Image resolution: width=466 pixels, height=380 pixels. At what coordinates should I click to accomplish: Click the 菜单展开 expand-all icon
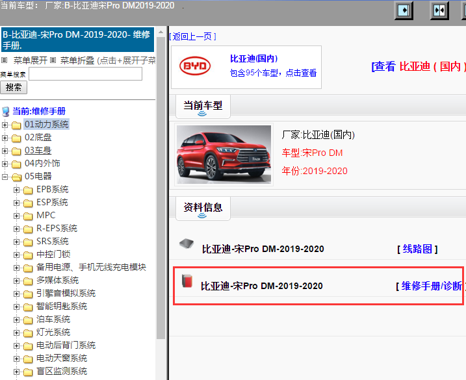(4, 60)
